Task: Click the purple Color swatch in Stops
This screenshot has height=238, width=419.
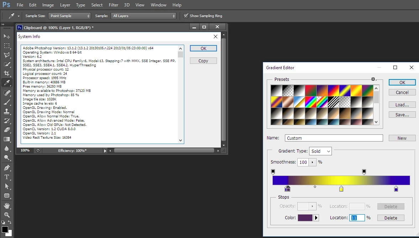Action: [305, 218]
